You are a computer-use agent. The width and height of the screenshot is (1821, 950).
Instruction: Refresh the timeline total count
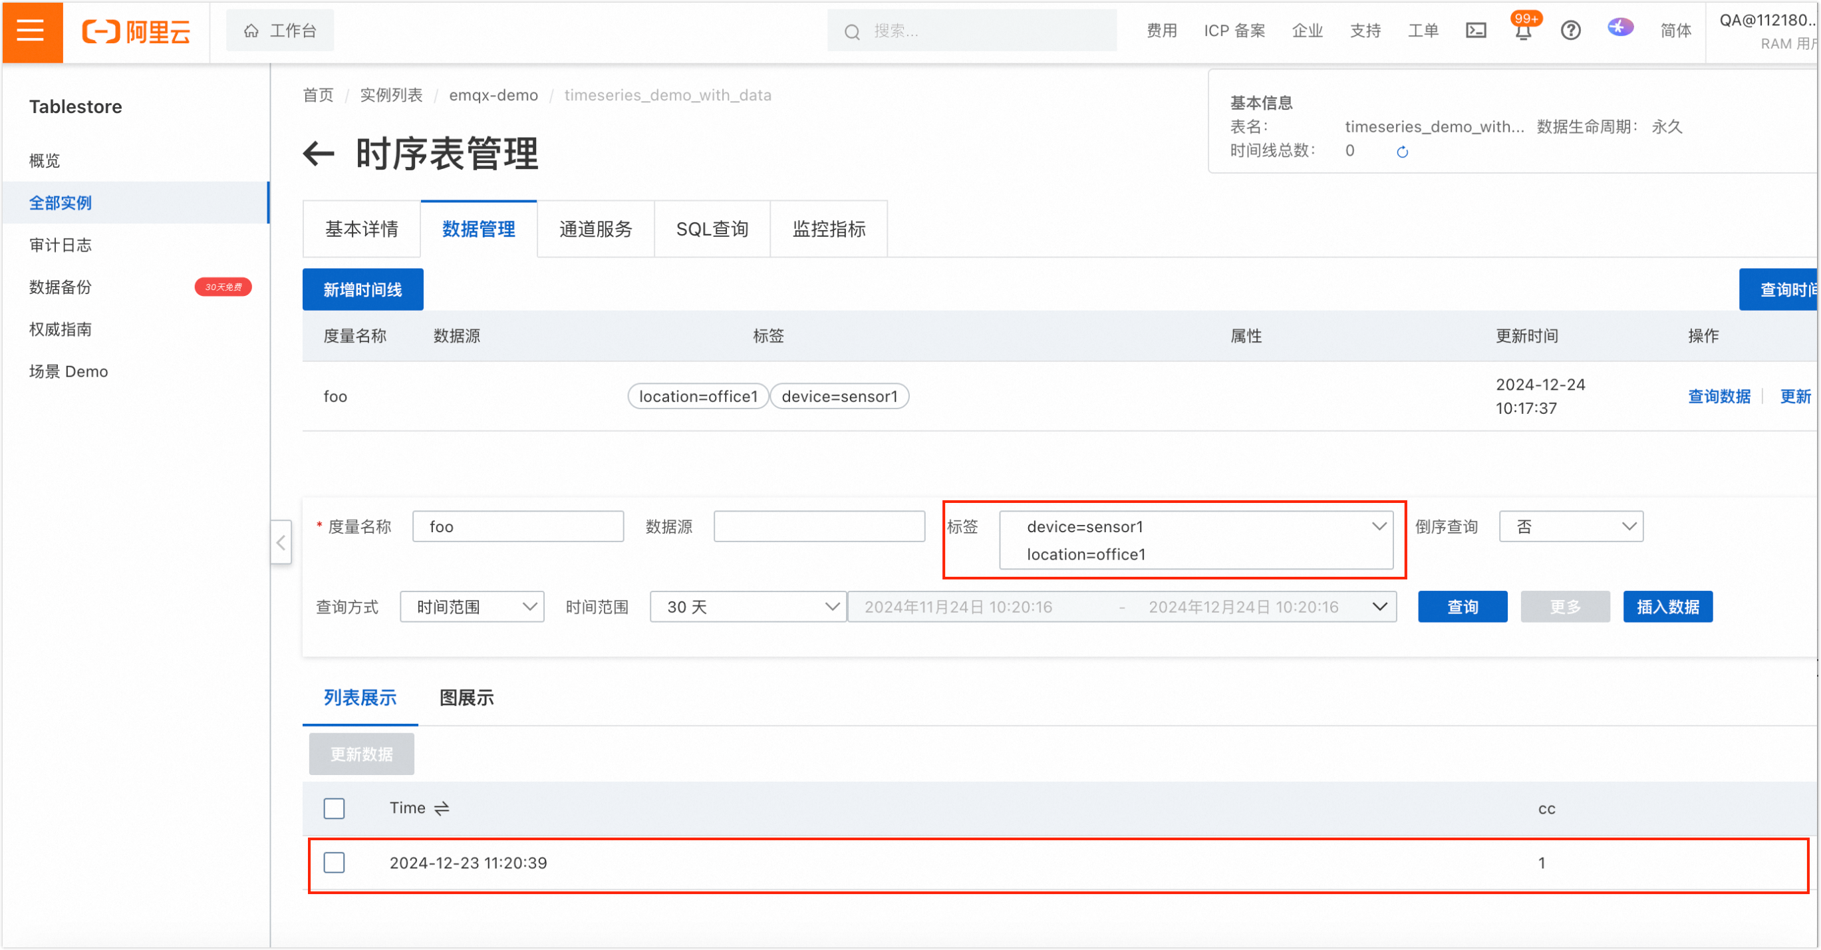coord(1402,152)
